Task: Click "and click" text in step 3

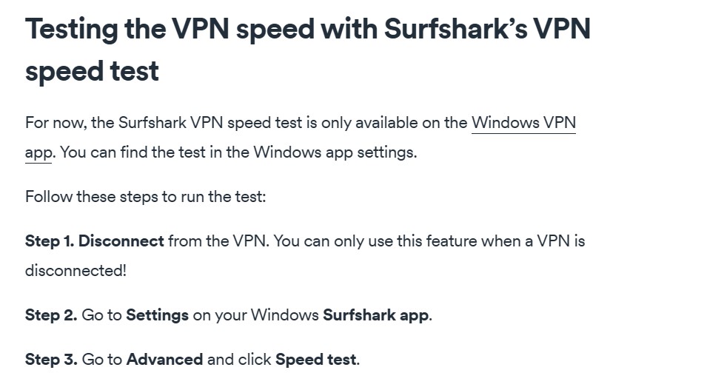Action: tap(239, 360)
